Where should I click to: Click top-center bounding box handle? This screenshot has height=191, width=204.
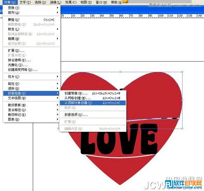(120, 72)
